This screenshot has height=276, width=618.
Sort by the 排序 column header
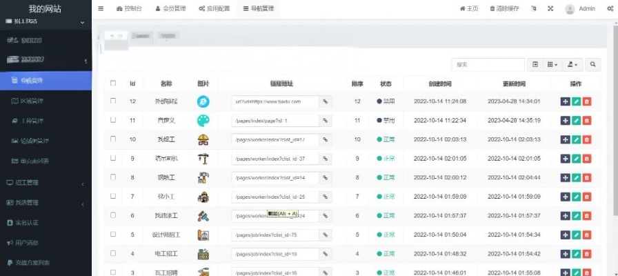[x=357, y=83]
